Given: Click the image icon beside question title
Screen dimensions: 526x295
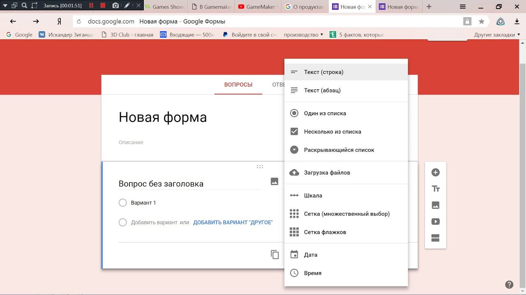Looking at the screenshot, I should [275, 182].
